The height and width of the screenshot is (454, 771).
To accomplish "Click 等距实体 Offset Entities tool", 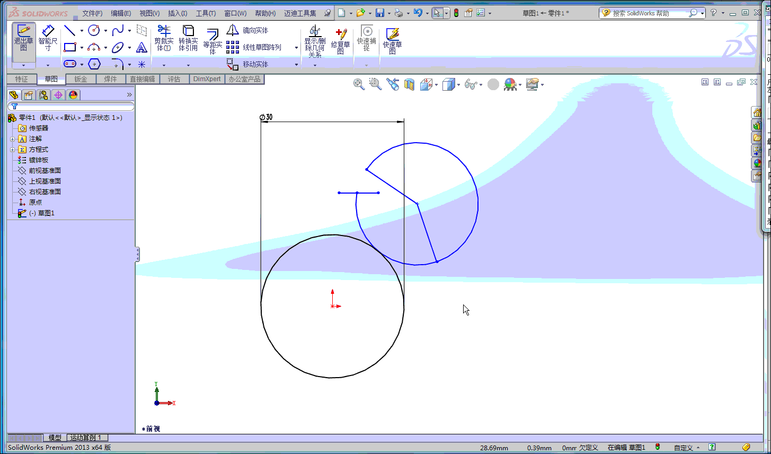I will [x=212, y=40].
